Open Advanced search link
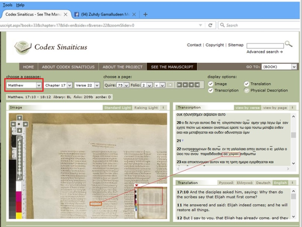 pos(264,52)
